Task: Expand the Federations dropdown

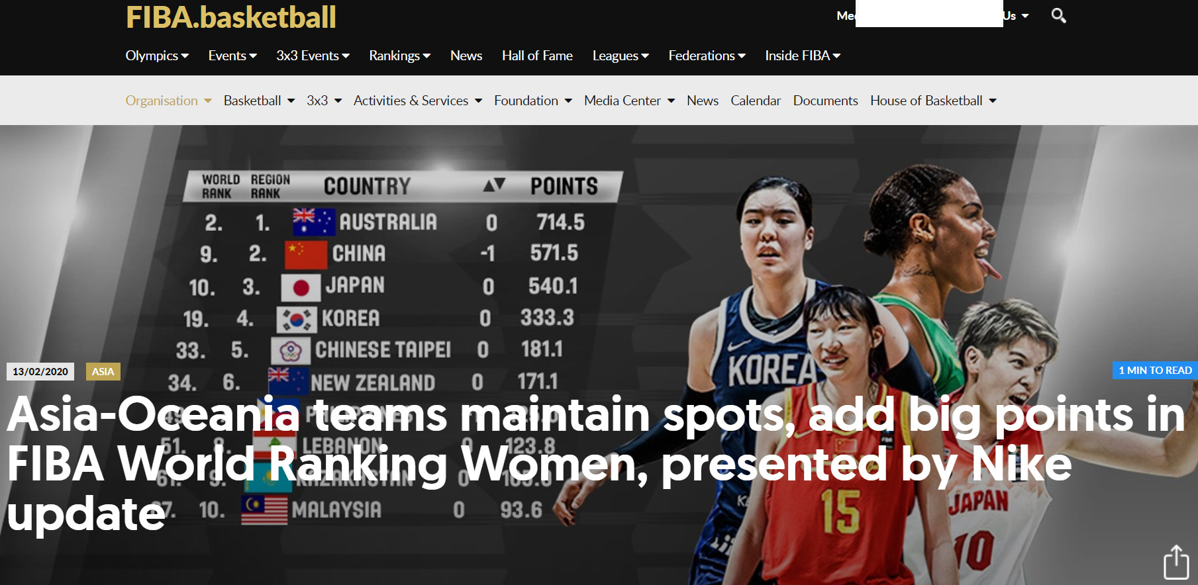Action: (x=707, y=56)
